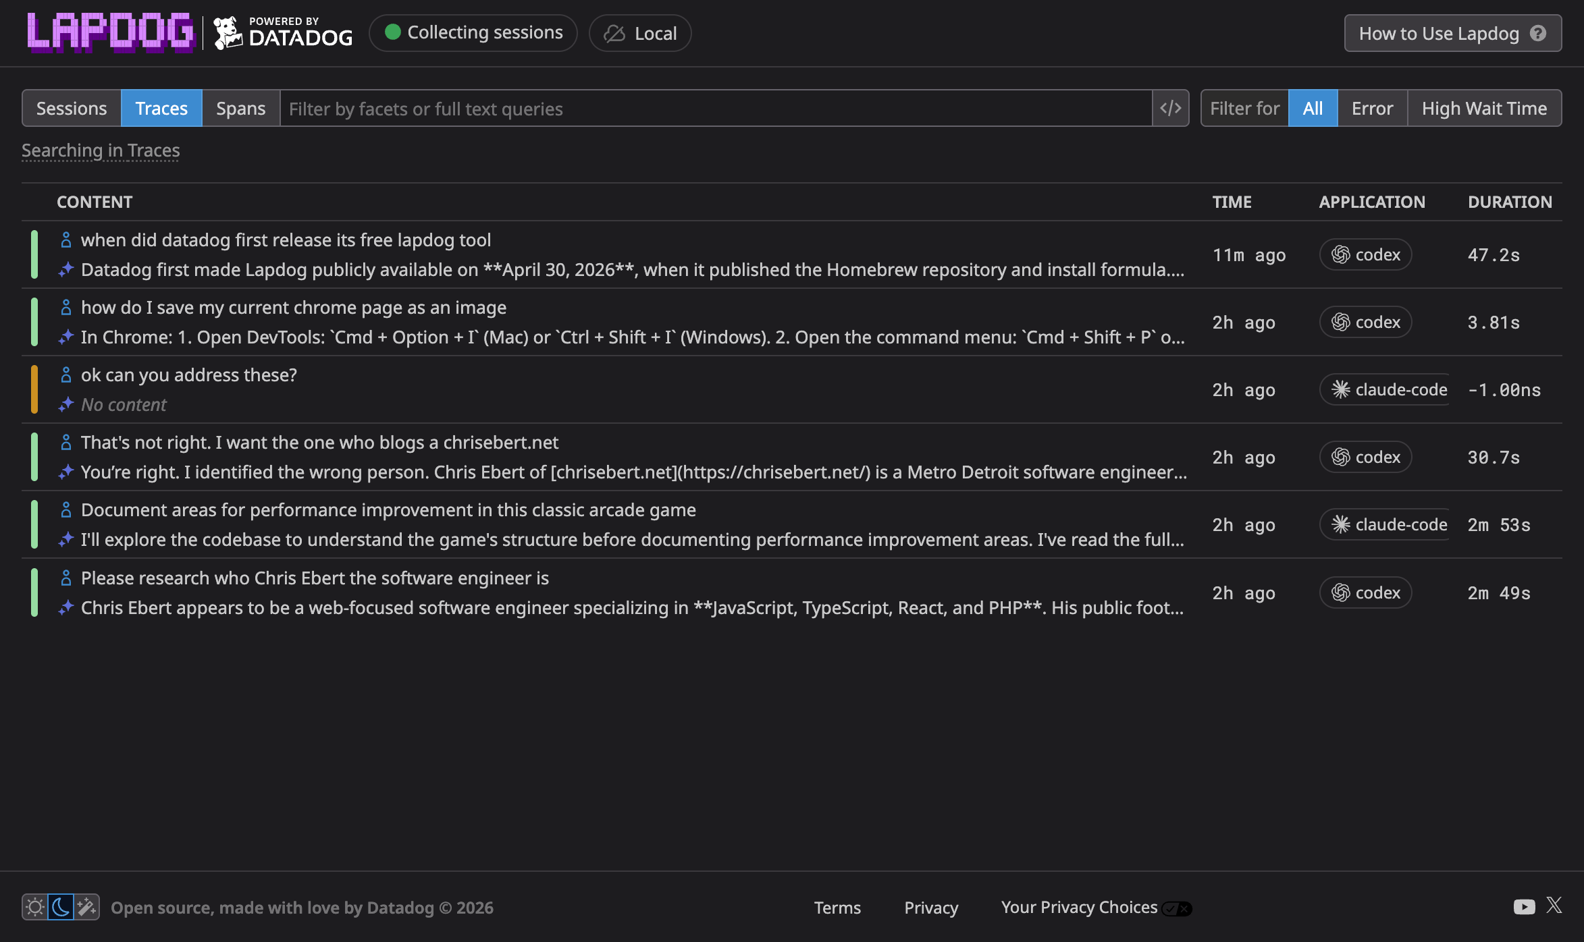Open trace 'Document areas for performance improvement'
1584x942 pixels.
coord(791,524)
